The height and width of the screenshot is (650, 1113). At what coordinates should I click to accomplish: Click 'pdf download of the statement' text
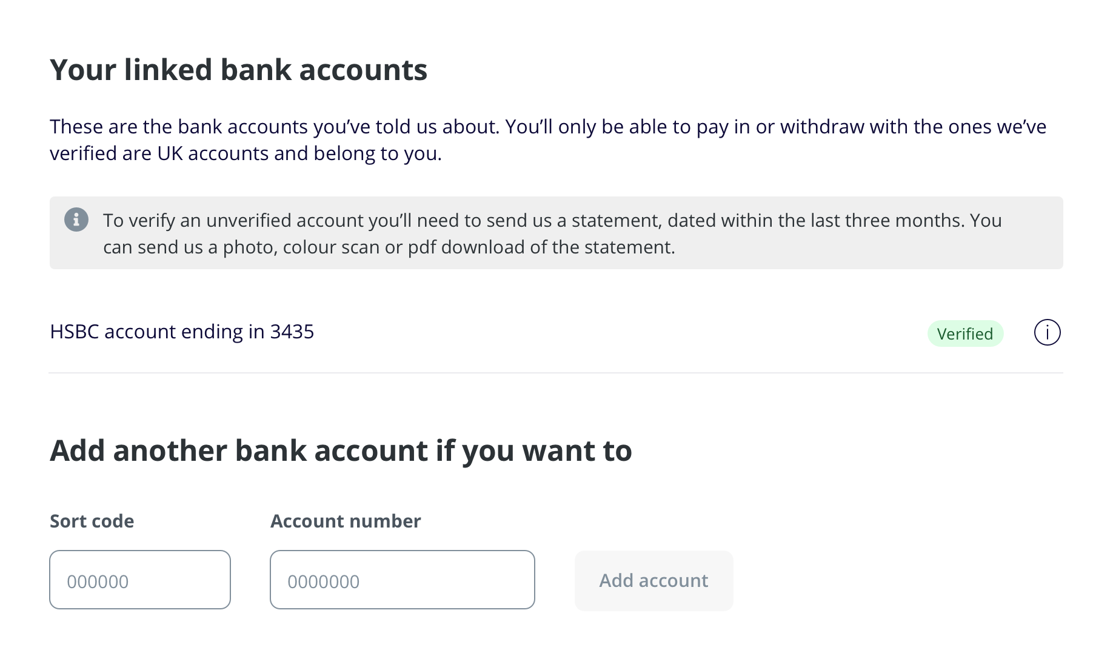pos(541,247)
